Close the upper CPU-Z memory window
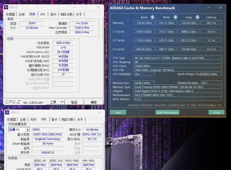Viewport: 231px width, 170px height. 98,7
